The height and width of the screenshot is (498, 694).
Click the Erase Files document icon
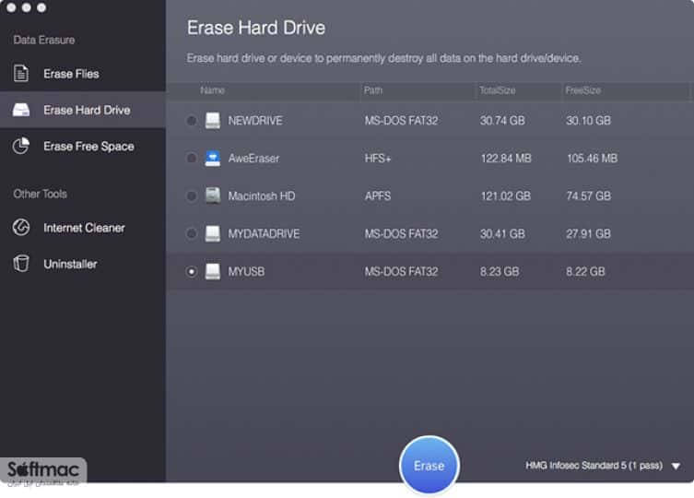[x=21, y=74]
